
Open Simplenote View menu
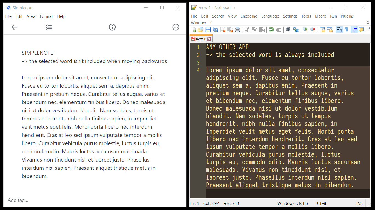(x=31, y=16)
